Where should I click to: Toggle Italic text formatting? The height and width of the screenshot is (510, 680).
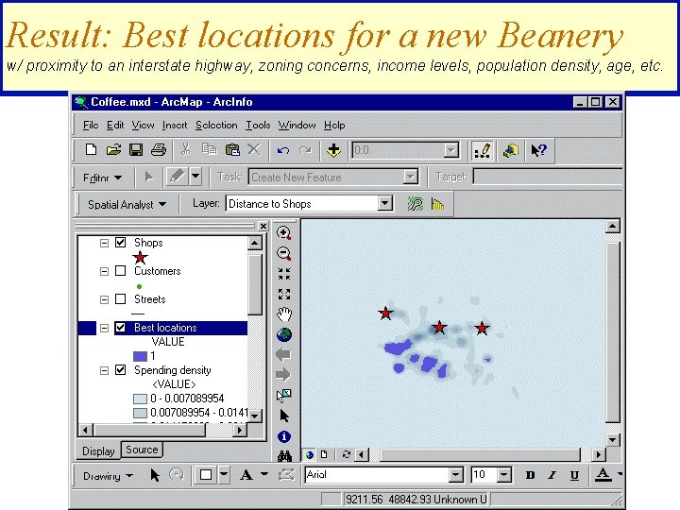click(x=552, y=475)
